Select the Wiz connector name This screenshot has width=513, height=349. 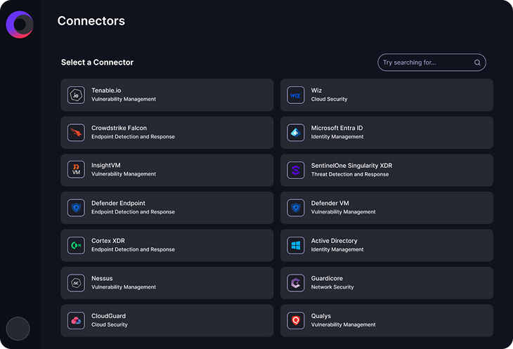(x=316, y=91)
